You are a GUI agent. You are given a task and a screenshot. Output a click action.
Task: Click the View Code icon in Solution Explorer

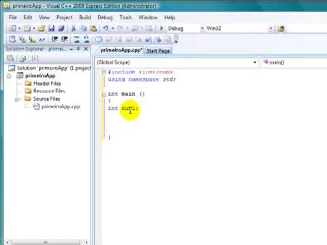[35, 59]
